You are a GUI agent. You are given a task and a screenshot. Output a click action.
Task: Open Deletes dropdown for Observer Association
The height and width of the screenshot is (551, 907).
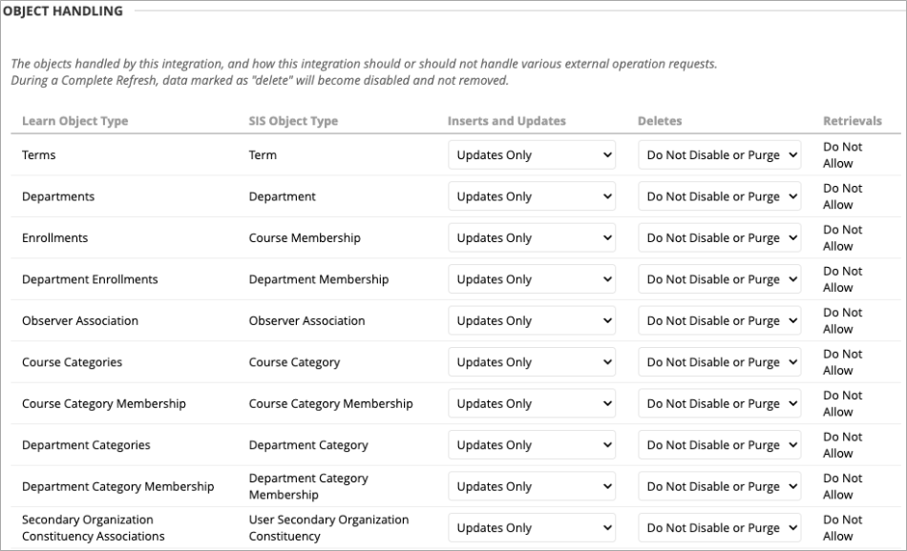720,321
